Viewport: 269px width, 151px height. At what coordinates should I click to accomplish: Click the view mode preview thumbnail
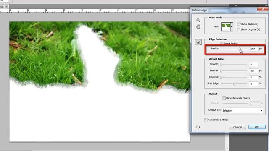(x=226, y=27)
